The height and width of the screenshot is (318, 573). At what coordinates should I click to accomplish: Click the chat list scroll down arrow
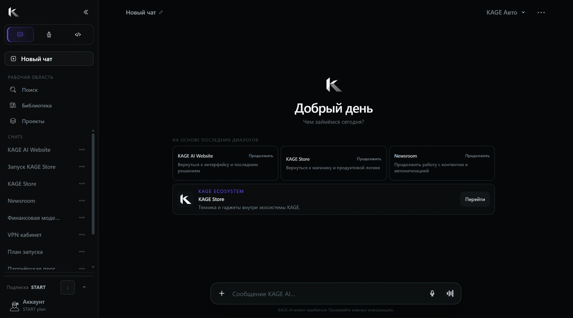93,267
